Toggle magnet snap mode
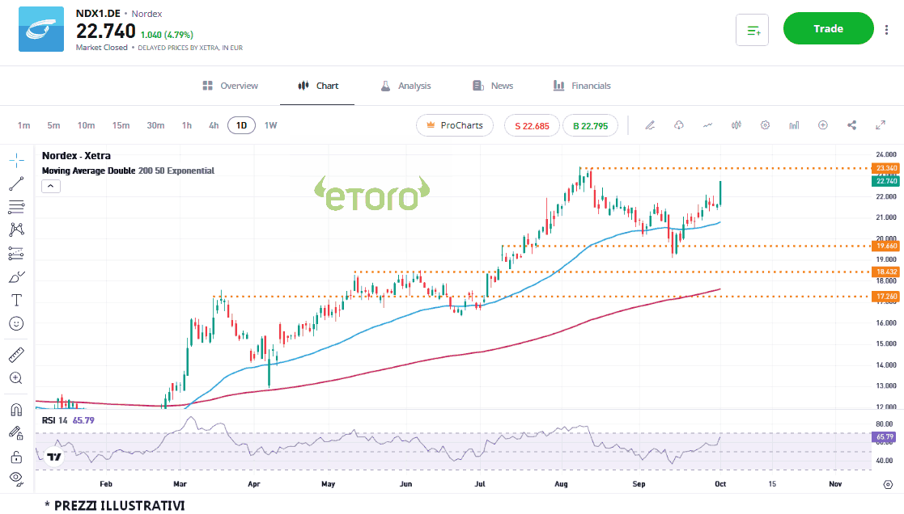Image resolution: width=904 pixels, height=514 pixels. 16,409
